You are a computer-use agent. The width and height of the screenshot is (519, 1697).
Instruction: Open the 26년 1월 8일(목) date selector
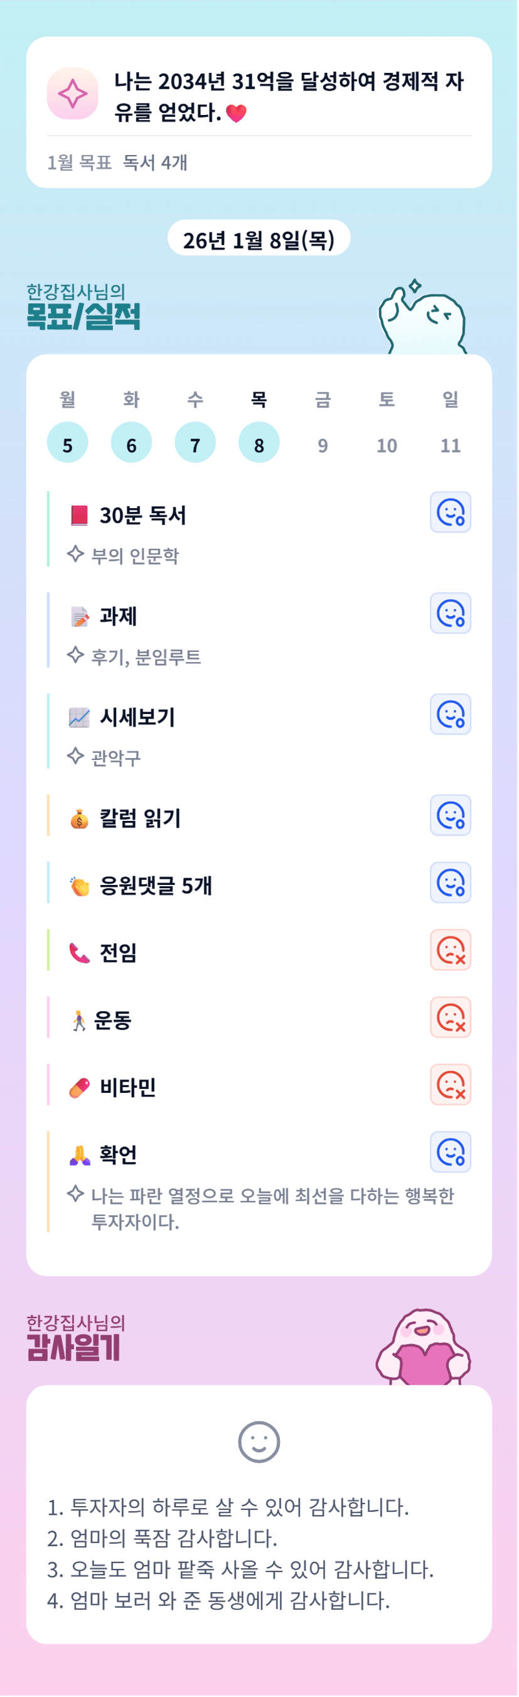pos(259,240)
